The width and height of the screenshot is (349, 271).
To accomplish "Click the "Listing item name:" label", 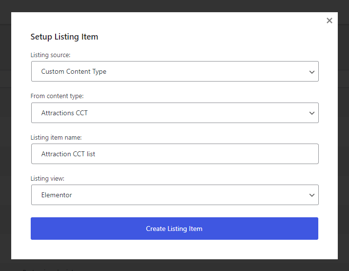I will (56, 138).
